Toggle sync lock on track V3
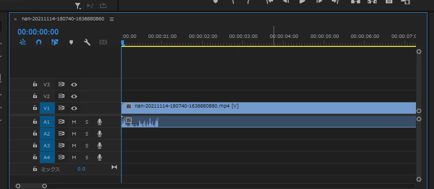The width and height of the screenshot is (434, 189). (62, 84)
